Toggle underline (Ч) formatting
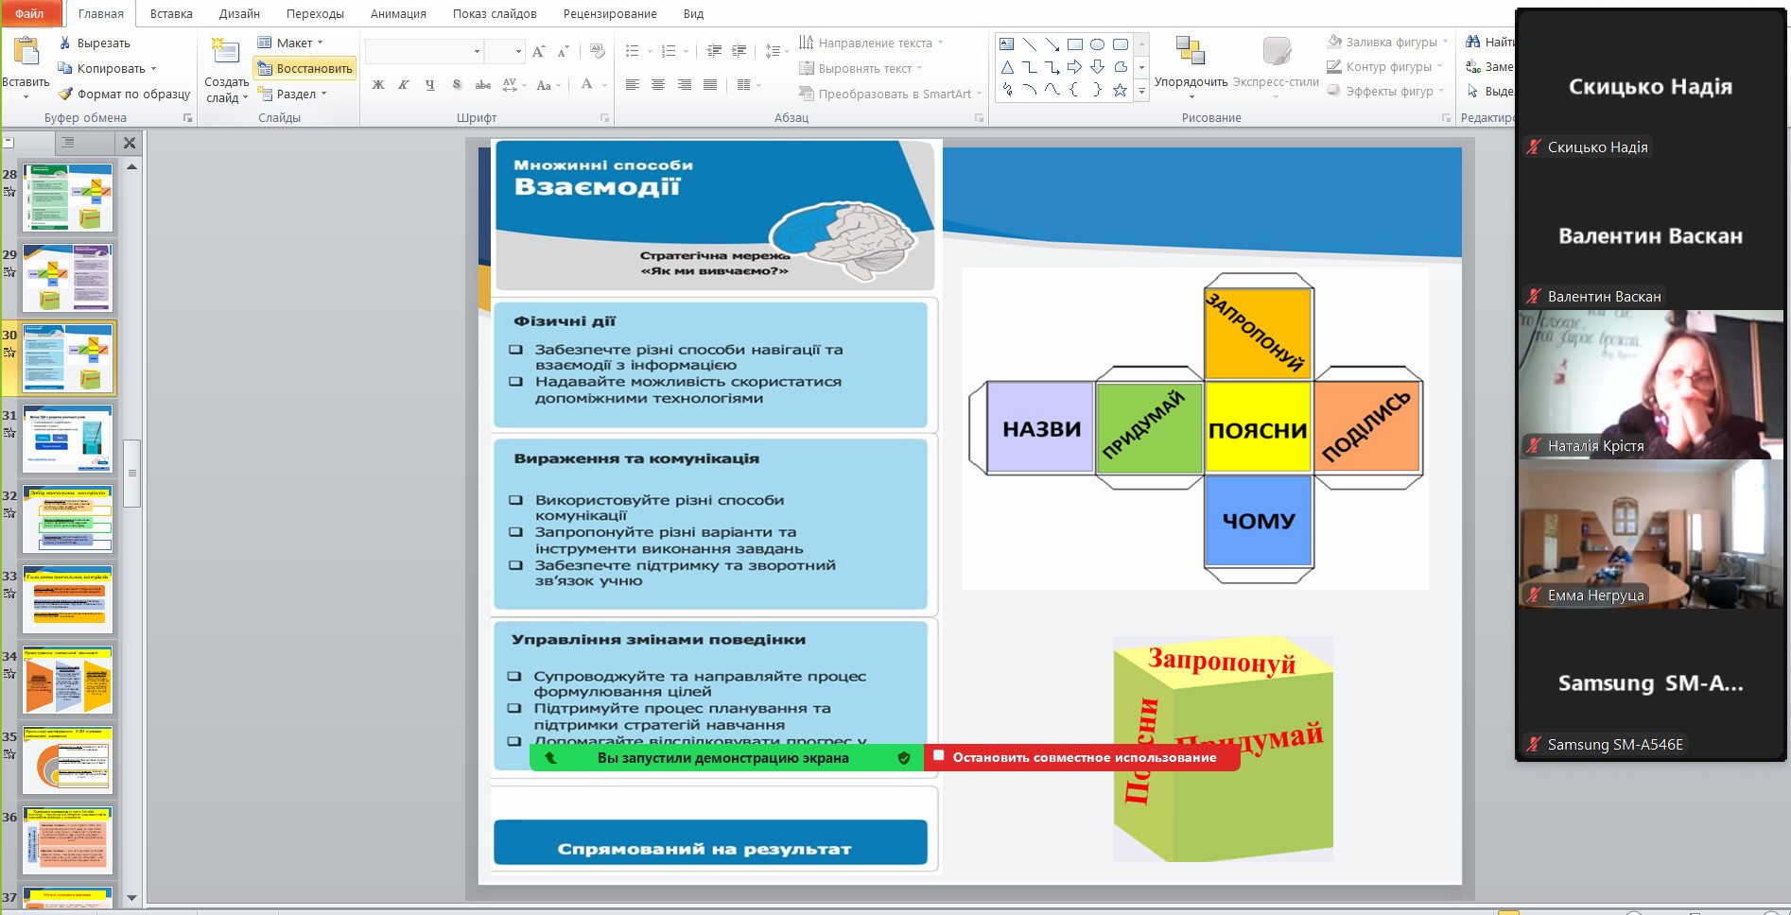Image resolution: width=1791 pixels, height=915 pixels. click(430, 85)
